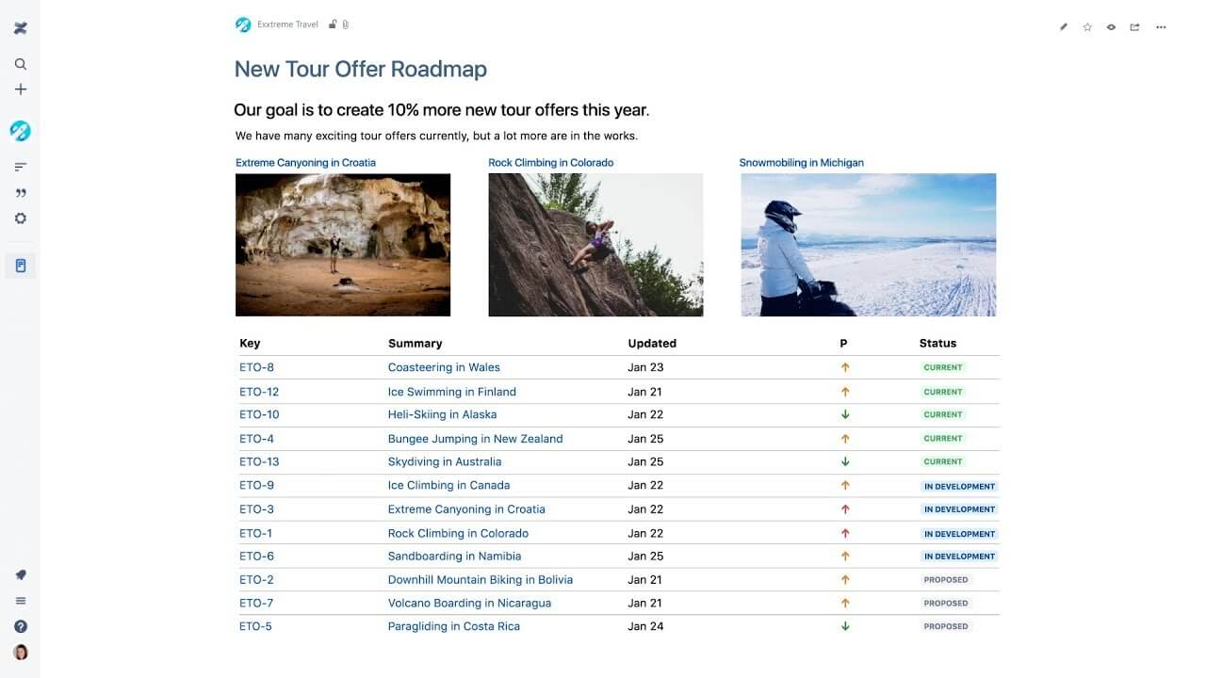Open the Heli-Skiing in Alaska link
Image resolution: width=1206 pixels, height=678 pixels.
[x=442, y=414]
